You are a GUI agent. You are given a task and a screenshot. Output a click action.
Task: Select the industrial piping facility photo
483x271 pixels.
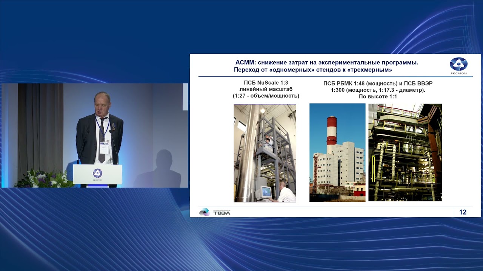pos(405,152)
